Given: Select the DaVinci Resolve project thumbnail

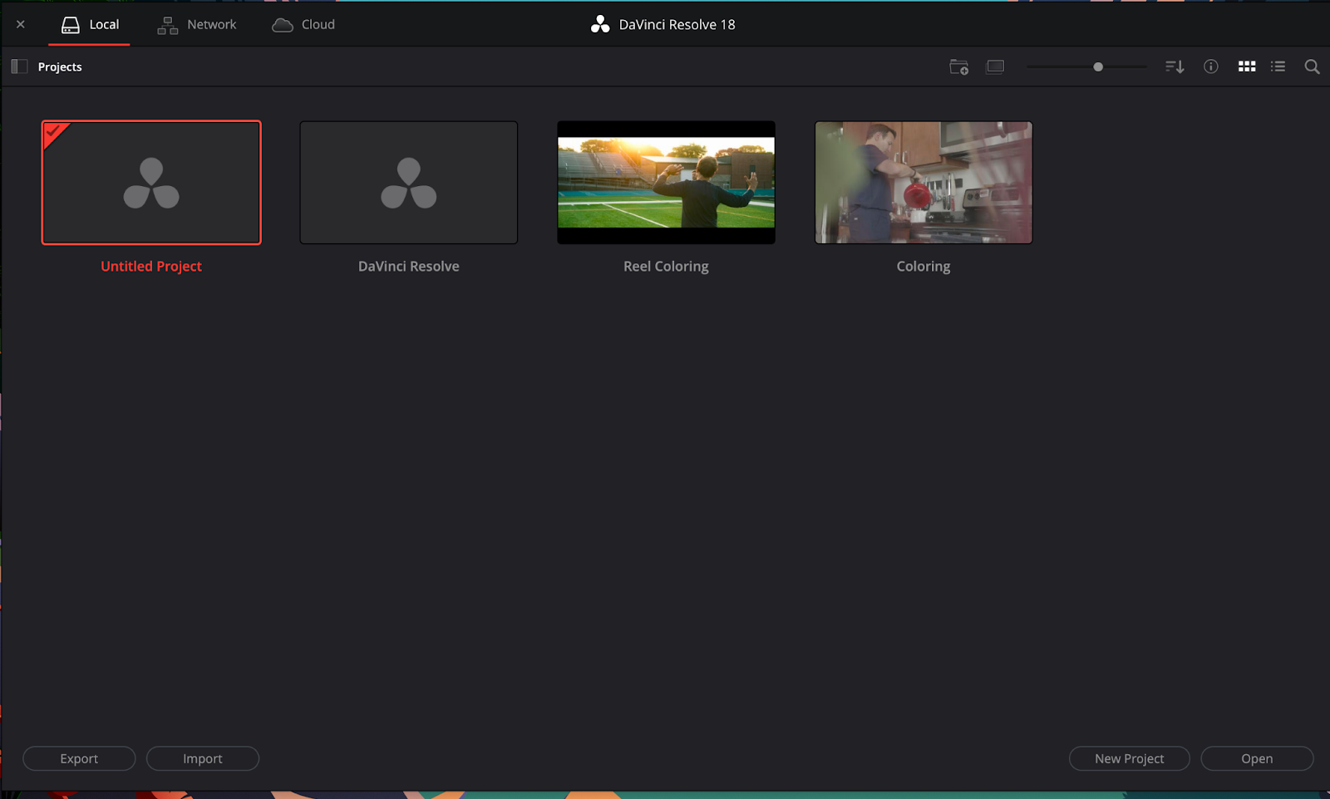Looking at the screenshot, I should [409, 183].
